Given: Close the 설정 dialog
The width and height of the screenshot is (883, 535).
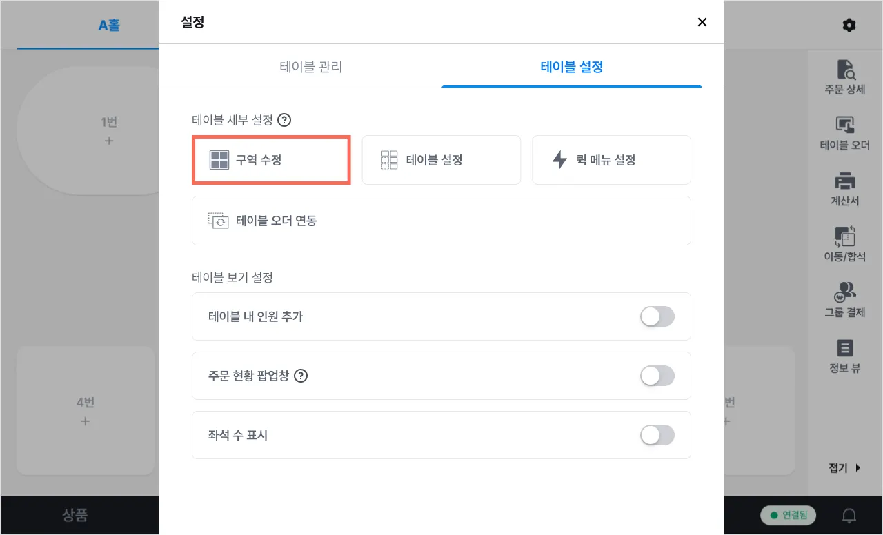Looking at the screenshot, I should point(702,22).
